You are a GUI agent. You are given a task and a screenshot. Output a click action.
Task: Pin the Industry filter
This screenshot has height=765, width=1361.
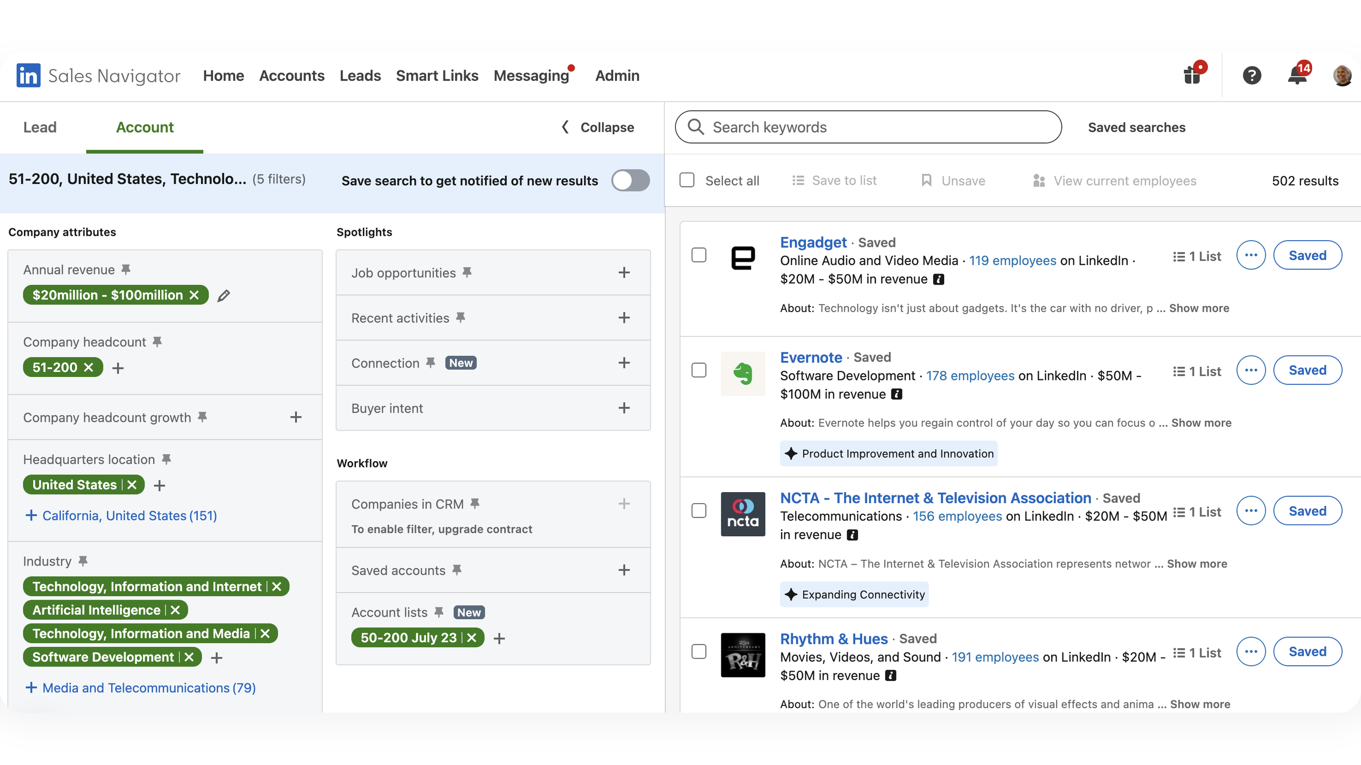pos(83,561)
